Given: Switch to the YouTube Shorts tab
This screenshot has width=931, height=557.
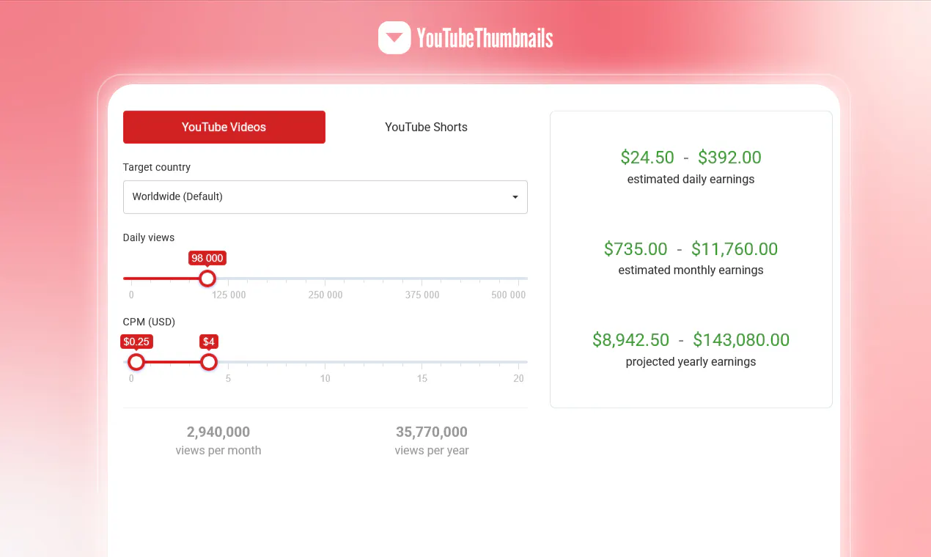Looking at the screenshot, I should coord(426,127).
